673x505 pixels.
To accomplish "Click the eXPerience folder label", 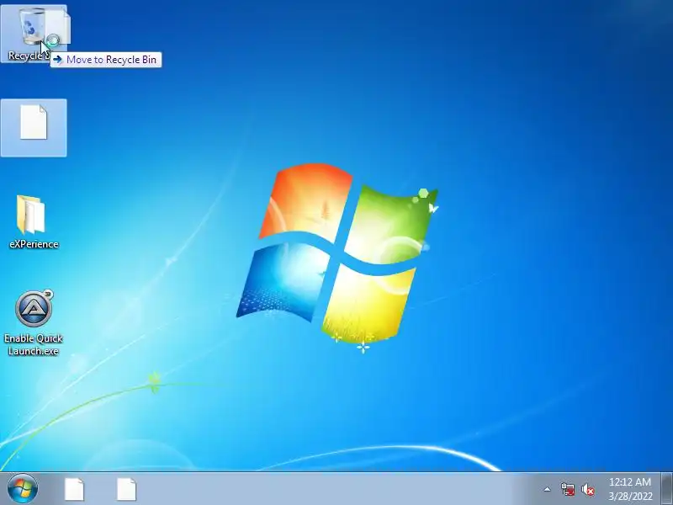I will [x=34, y=244].
